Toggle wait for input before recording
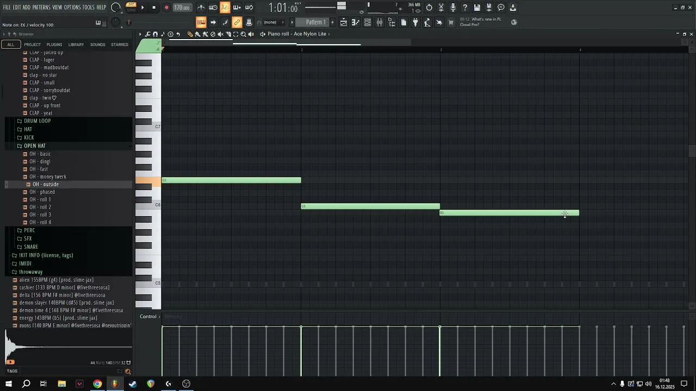Screen dimensions: 696x391 pos(213,7)
